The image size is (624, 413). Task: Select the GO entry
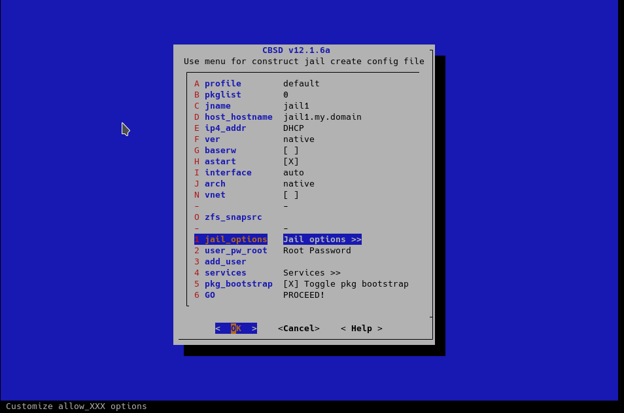(210, 295)
